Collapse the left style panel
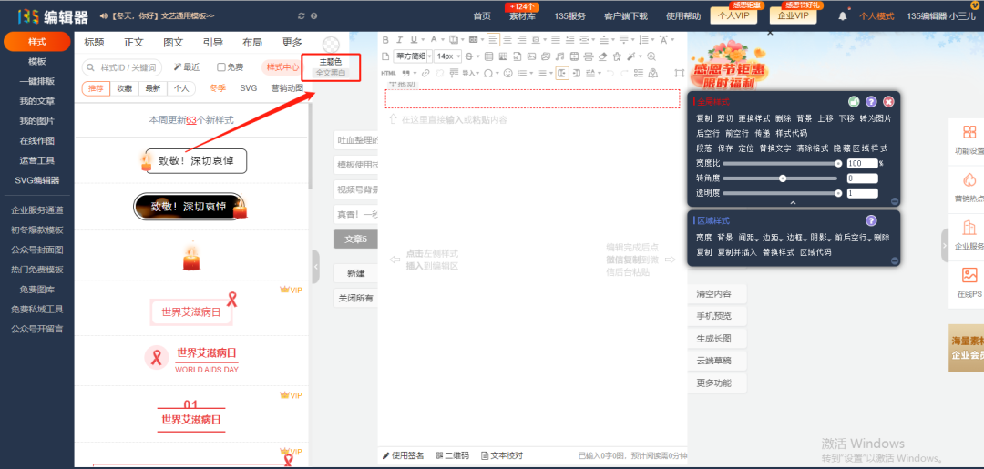The image size is (984, 469). pos(315,267)
